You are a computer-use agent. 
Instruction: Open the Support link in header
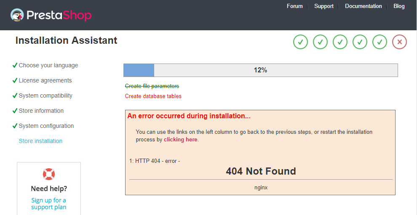click(323, 6)
